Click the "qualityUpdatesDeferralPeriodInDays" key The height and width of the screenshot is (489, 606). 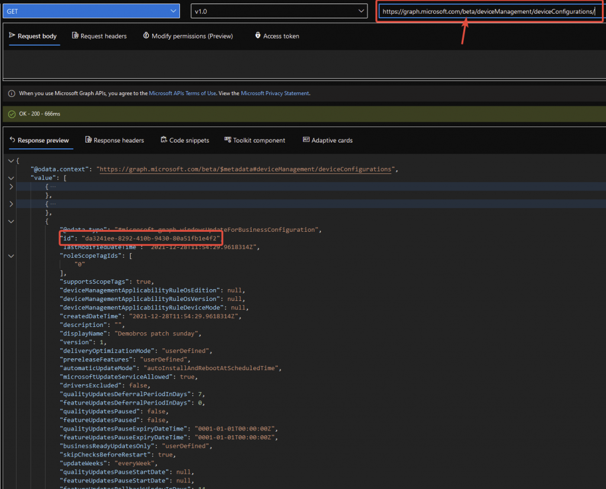coord(125,394)
